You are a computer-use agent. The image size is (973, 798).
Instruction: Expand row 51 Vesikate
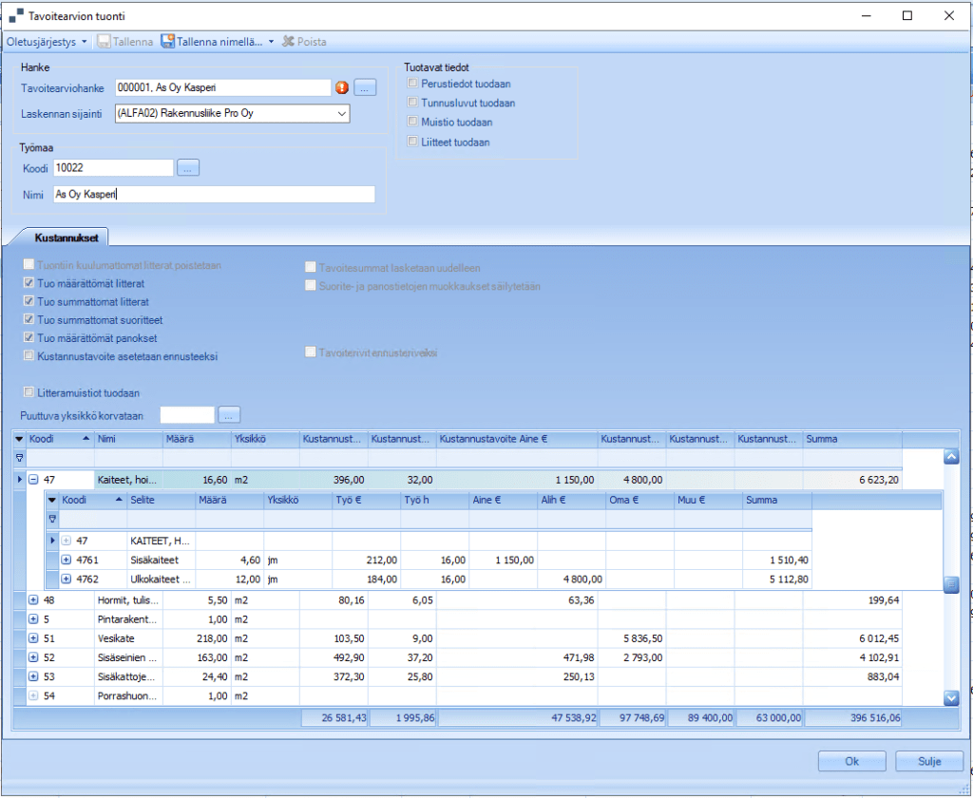pos(33,638)
